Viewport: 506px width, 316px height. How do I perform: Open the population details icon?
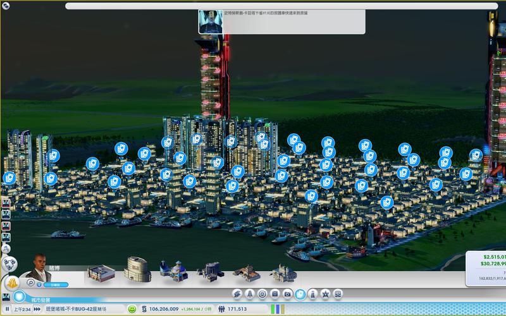(x=221, y=309)
